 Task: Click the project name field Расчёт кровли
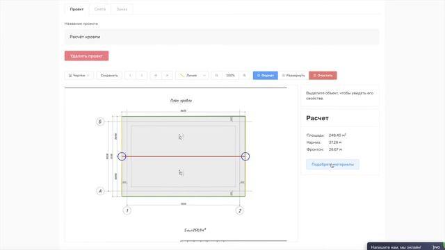[222, 37]
